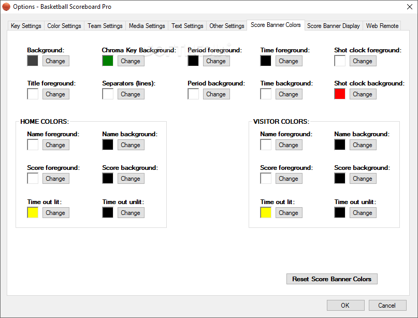Click the black Time foreground swatch
Viewport: 418px width, 318px height.
tap(266, 61)
